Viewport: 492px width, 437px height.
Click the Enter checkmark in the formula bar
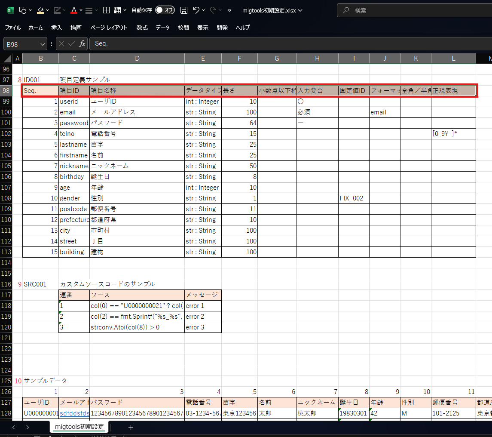point(71,43)
